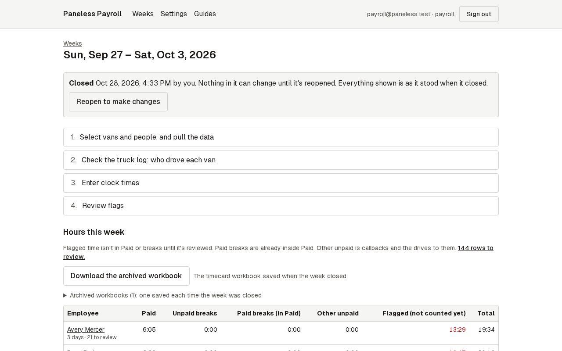
Task: Expand step 3 Enter clock times
Action: (281, 183)
